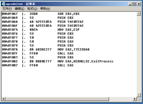Open the 编辑(E) menu
The width and height of the screenshot is (143, 104).
pos(20,9)
